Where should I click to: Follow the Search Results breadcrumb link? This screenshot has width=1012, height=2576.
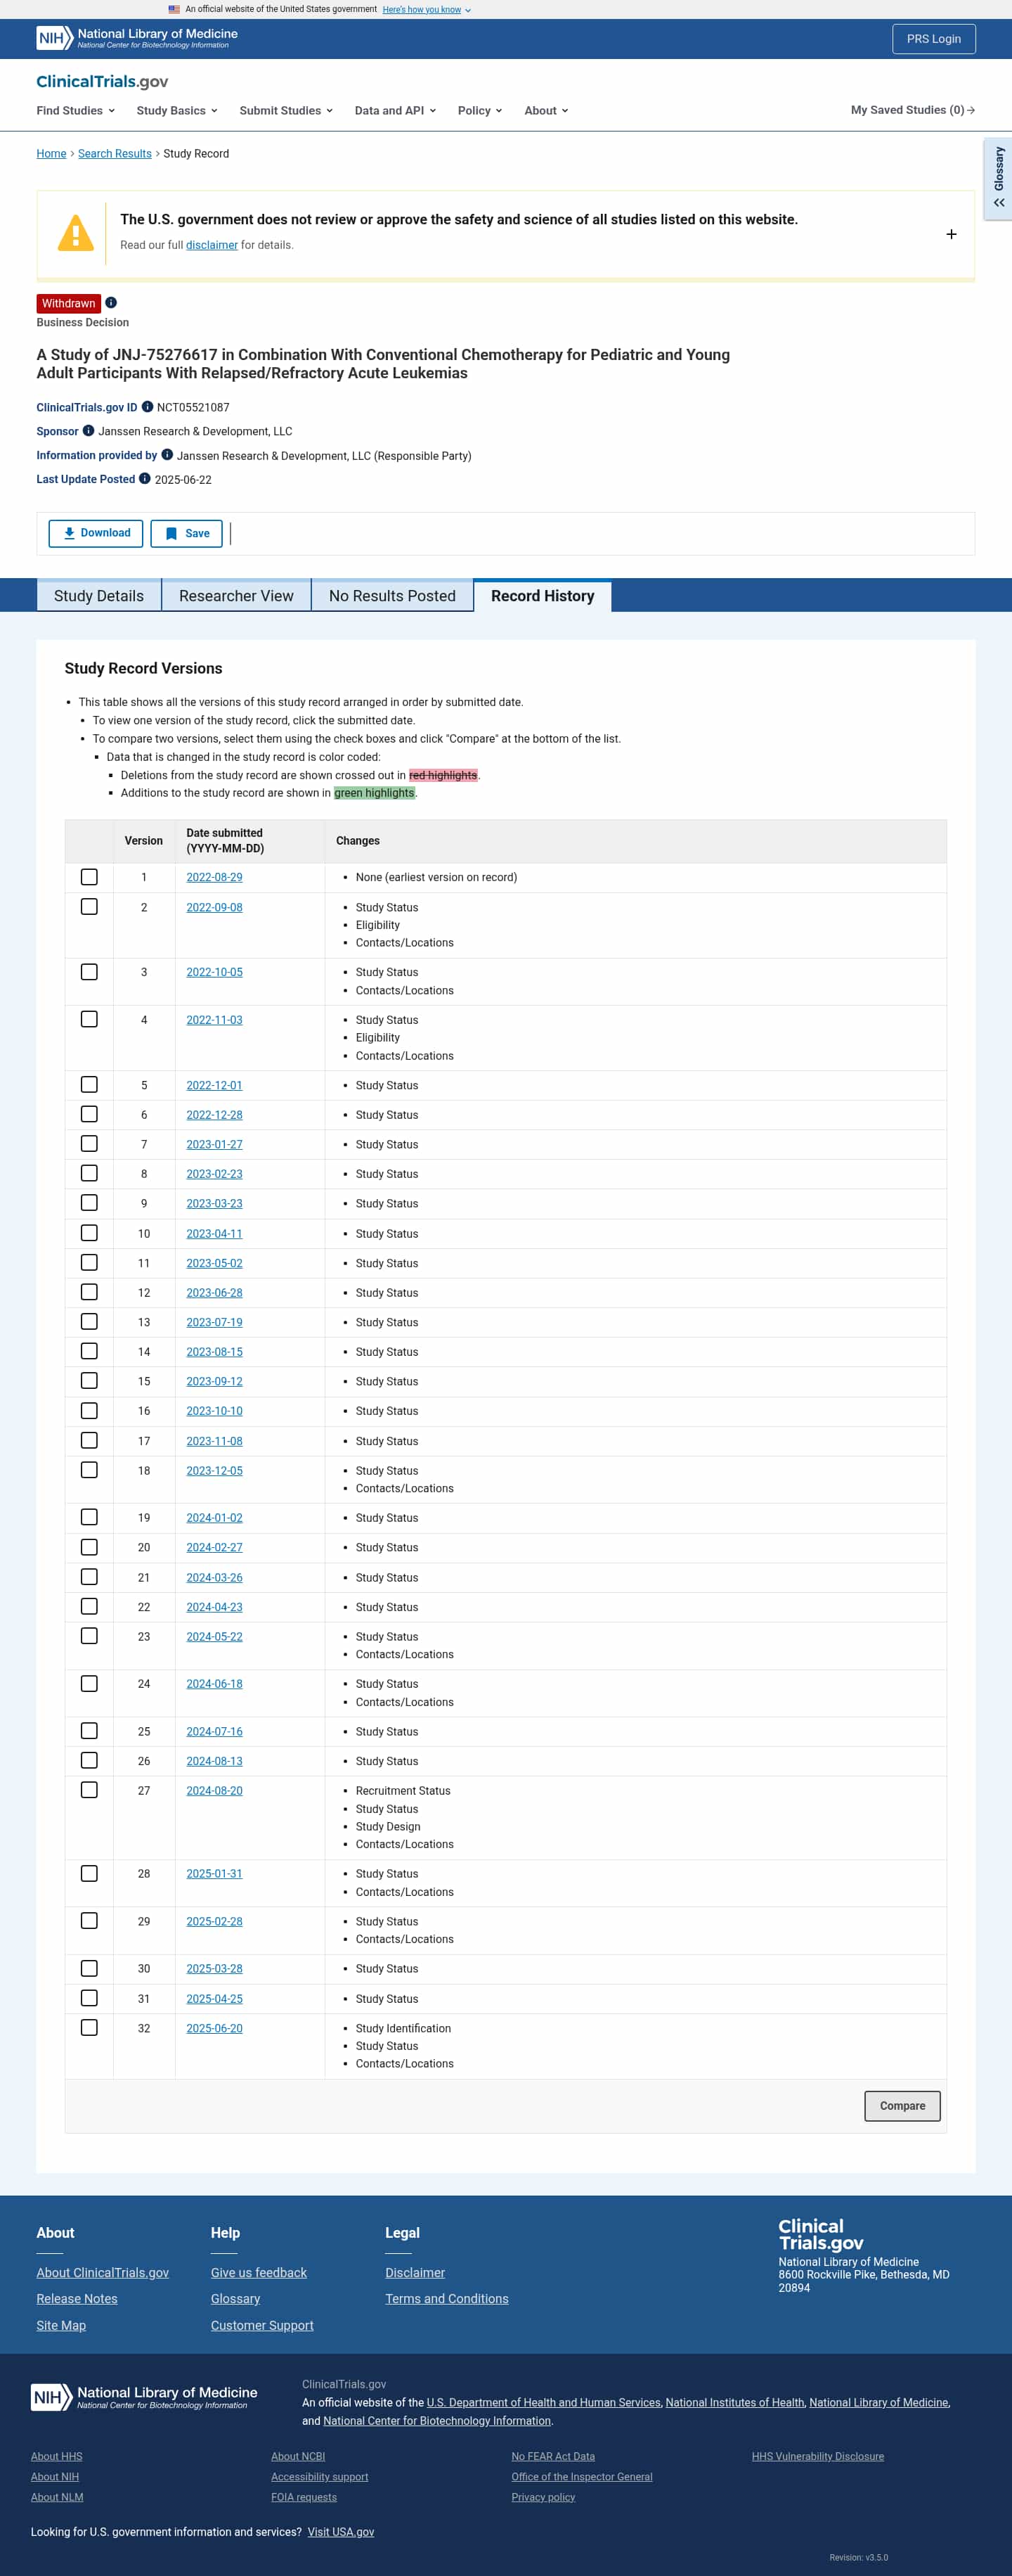[x=115, y=154]
